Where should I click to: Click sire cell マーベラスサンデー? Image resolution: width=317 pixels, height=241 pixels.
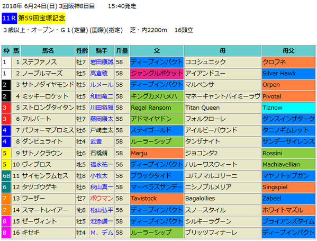[x=157, y=187]
